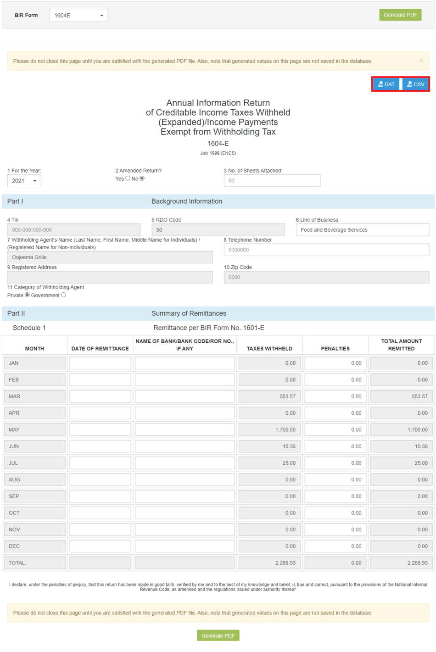Open the BIR Form dropdown showing 1604E
The width and height of the screenshot is (436, 652).
(78, 15)
